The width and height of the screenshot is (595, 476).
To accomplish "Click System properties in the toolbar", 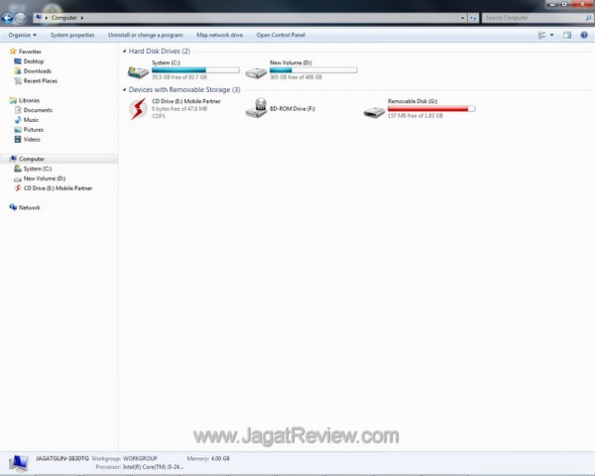I will tap(72, 35).
